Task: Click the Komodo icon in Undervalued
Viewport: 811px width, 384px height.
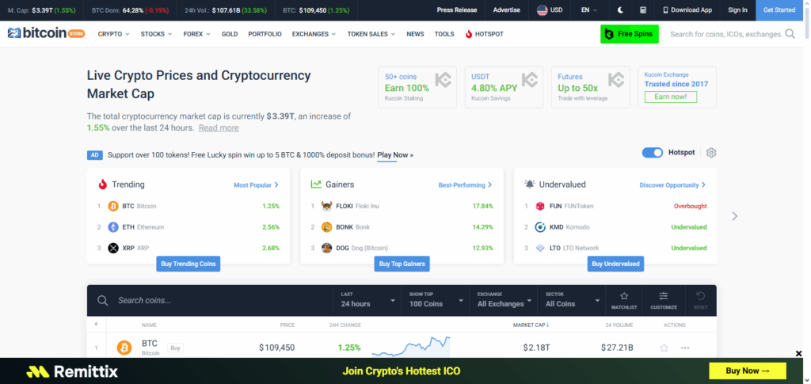Action: pyautogui.click(x=540, y=227)
